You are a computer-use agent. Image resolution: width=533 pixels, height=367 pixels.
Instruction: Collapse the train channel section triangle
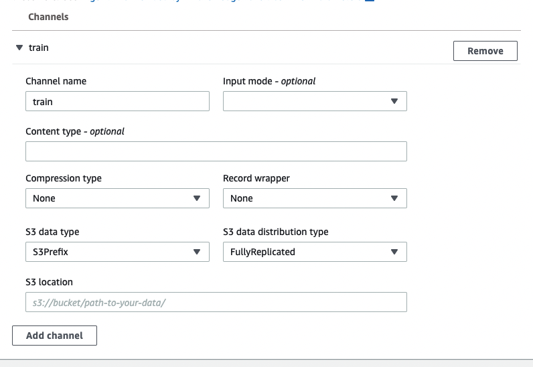[19, 48]
